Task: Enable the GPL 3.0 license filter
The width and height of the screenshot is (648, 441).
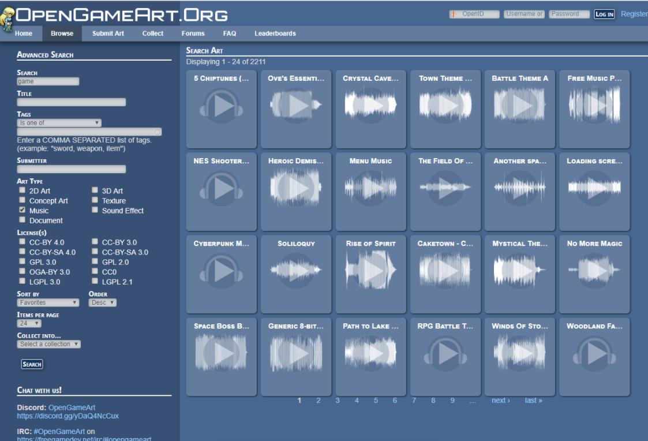Action: (23, 261)
